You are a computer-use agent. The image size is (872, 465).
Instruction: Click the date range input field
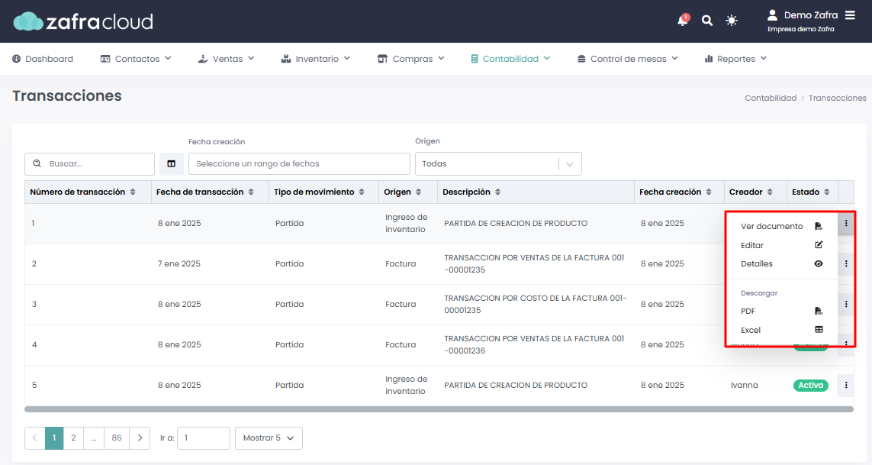point(299,163)
